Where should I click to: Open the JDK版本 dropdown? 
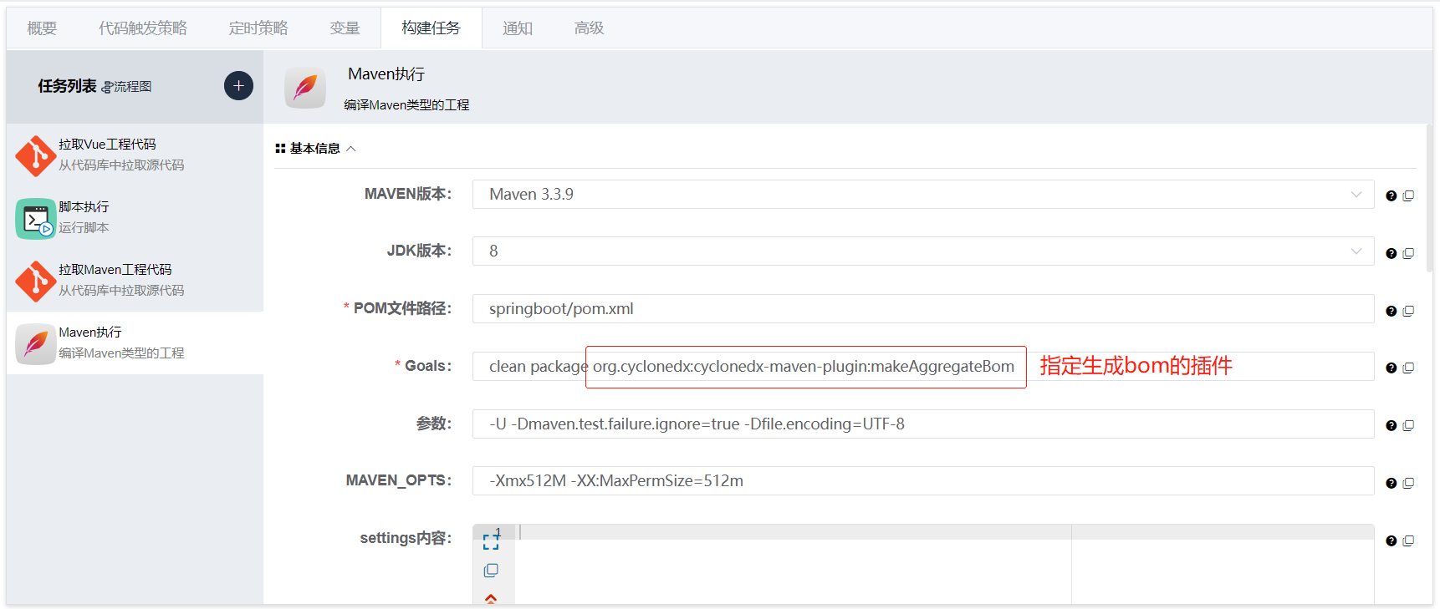click(923, 251)
